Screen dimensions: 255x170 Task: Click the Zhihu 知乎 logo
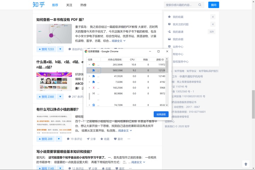[x=39, y=5]
